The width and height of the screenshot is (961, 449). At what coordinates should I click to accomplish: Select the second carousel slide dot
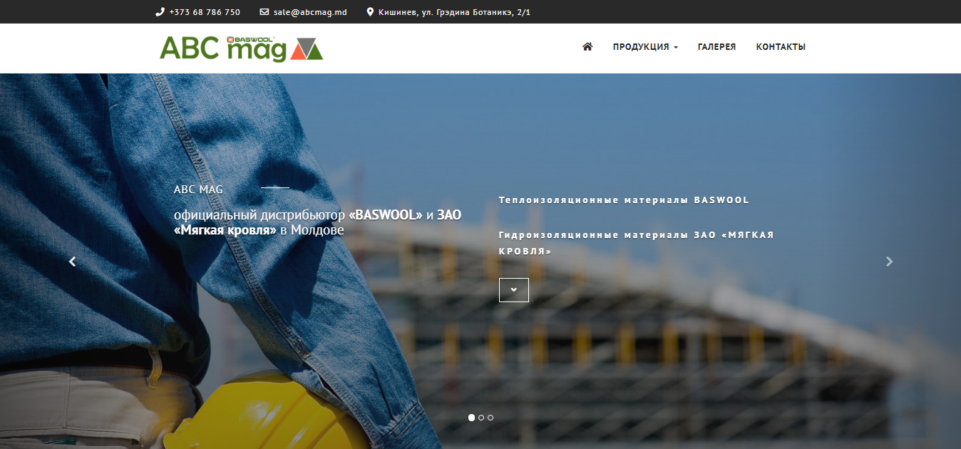pos(481,418)
